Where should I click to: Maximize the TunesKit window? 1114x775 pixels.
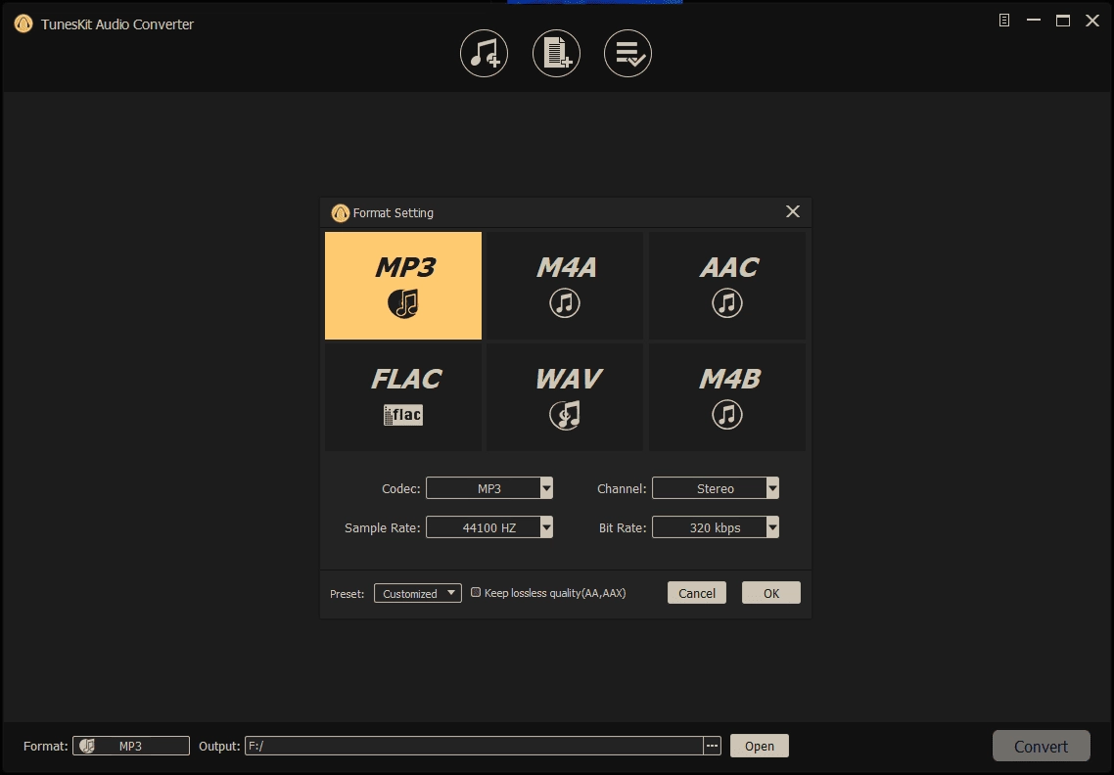click(x=1063, y=21)
